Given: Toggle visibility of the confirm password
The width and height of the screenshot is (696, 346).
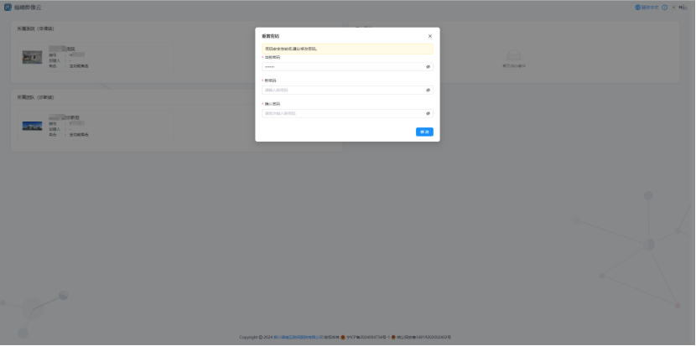Looking at the screenshot, I should [x=428, y=113].
